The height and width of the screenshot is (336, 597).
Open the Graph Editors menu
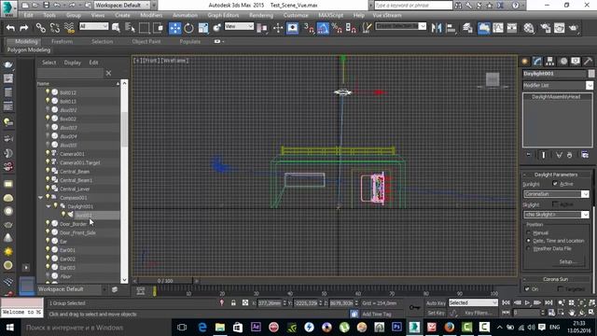(223, 15)
